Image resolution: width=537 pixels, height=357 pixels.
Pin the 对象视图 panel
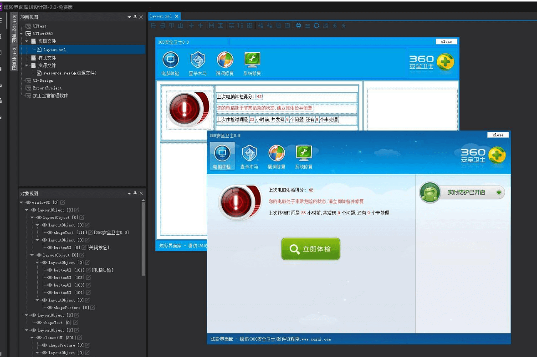point(135,193)
